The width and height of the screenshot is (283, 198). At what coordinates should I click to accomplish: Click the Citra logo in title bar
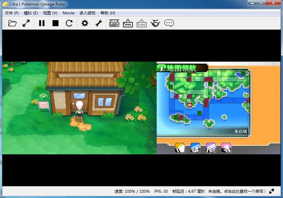coord(5,4)
